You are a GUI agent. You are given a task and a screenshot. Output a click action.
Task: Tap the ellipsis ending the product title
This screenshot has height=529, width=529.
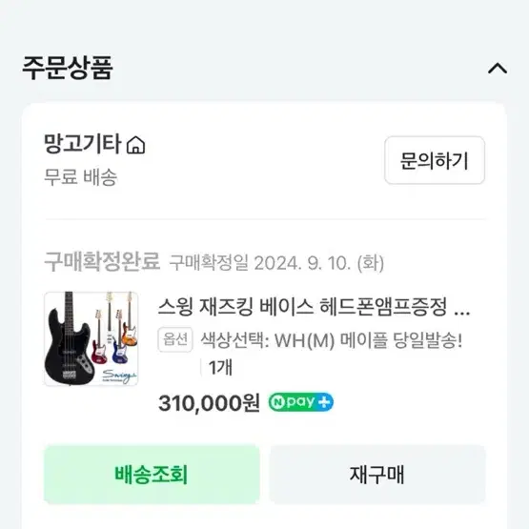[x=462, y=313]
